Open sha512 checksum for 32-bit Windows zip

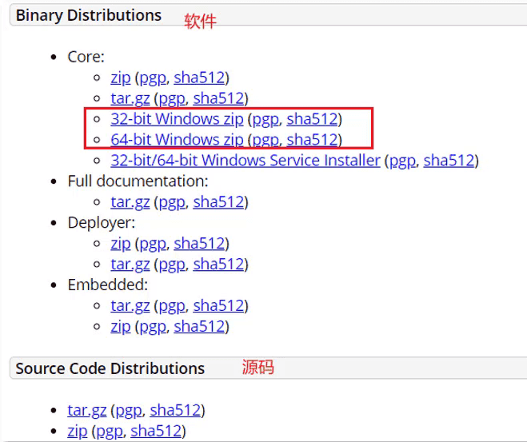click(x=312, y=119)
